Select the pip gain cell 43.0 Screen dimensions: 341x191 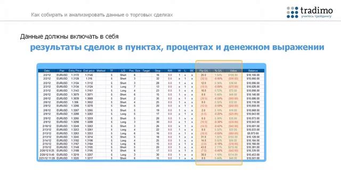click(204, 147)
